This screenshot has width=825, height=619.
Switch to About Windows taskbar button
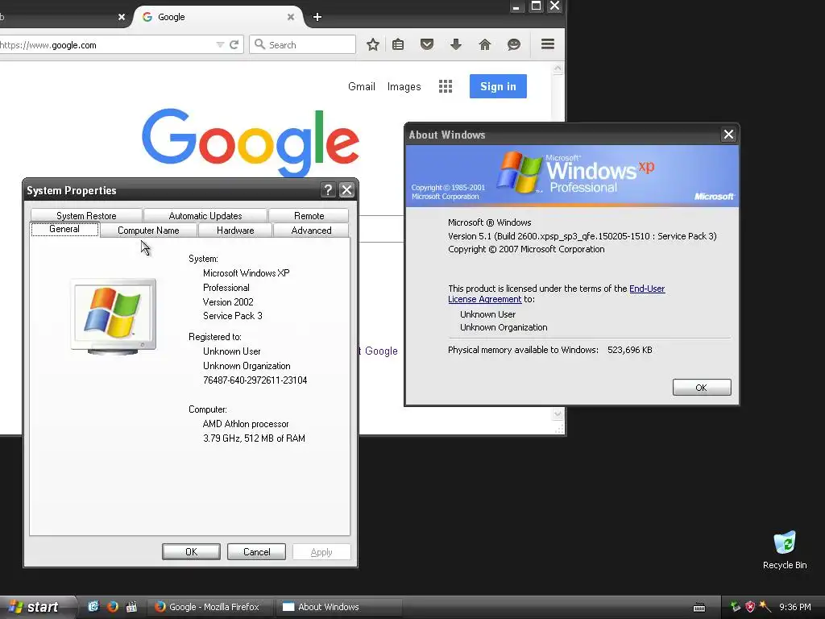coord(339,607)
